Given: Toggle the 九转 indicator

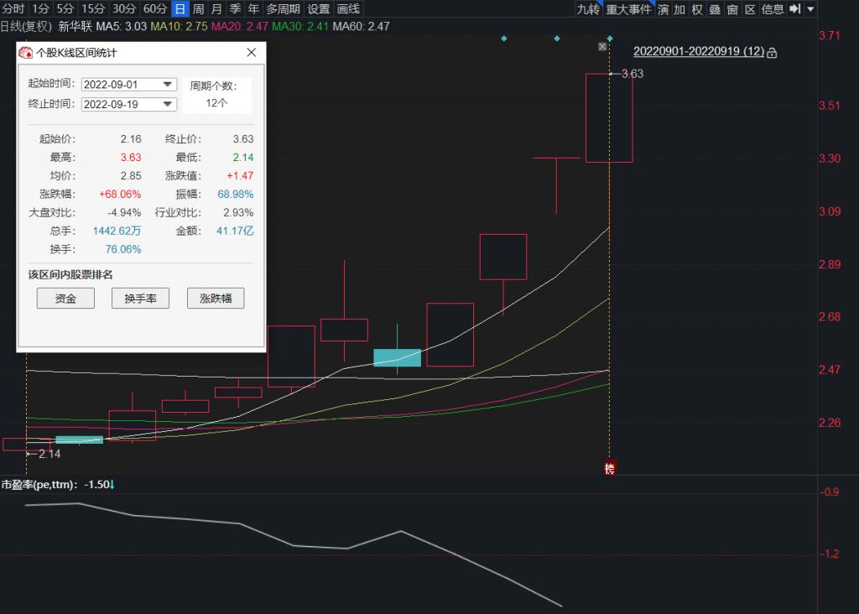Looking at the screenshot, I should coord(588,8).
